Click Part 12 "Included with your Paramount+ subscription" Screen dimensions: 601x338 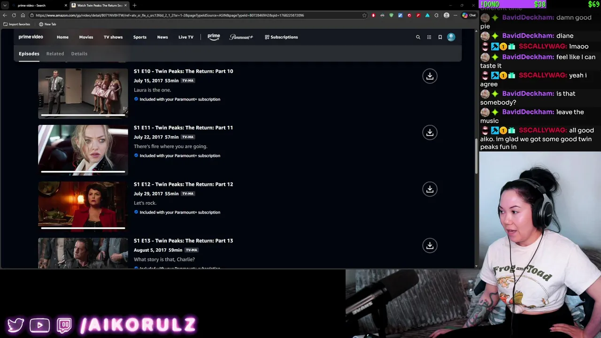pyautogui.click(x=177, y=212)
